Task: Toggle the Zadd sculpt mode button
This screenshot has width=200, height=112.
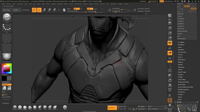Action: coord(90,9)
